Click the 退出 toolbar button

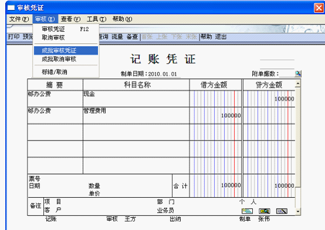click(221, 37)
